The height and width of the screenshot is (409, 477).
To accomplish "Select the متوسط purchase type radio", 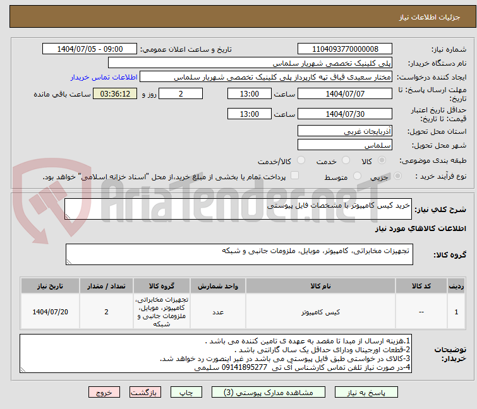I will (357, 176).
